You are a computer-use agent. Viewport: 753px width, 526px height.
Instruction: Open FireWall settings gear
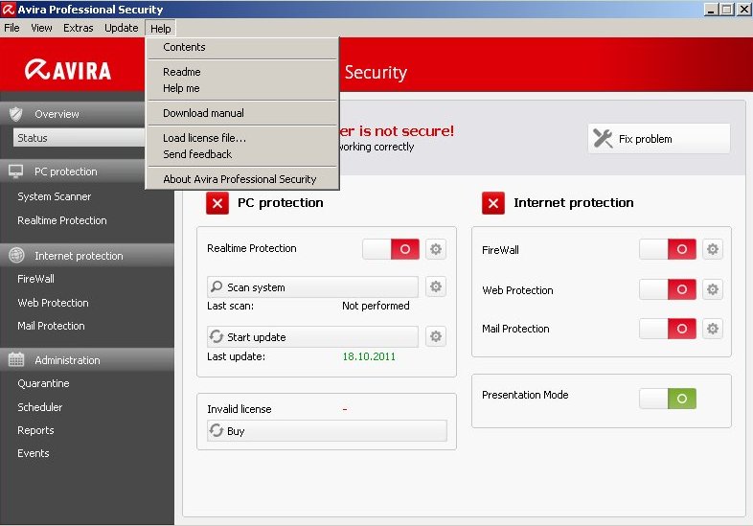pyautogui.click(x=712, y=249)
